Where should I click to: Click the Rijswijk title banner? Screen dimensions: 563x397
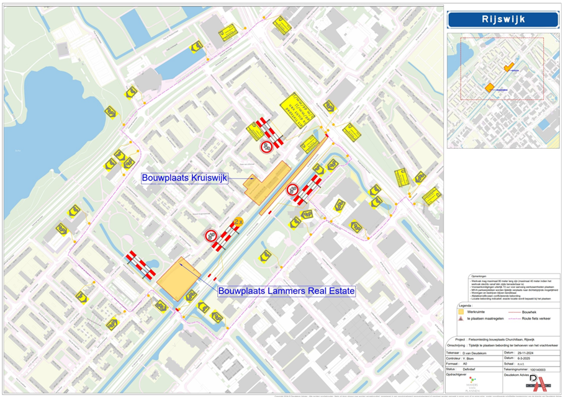click(503, 19)
